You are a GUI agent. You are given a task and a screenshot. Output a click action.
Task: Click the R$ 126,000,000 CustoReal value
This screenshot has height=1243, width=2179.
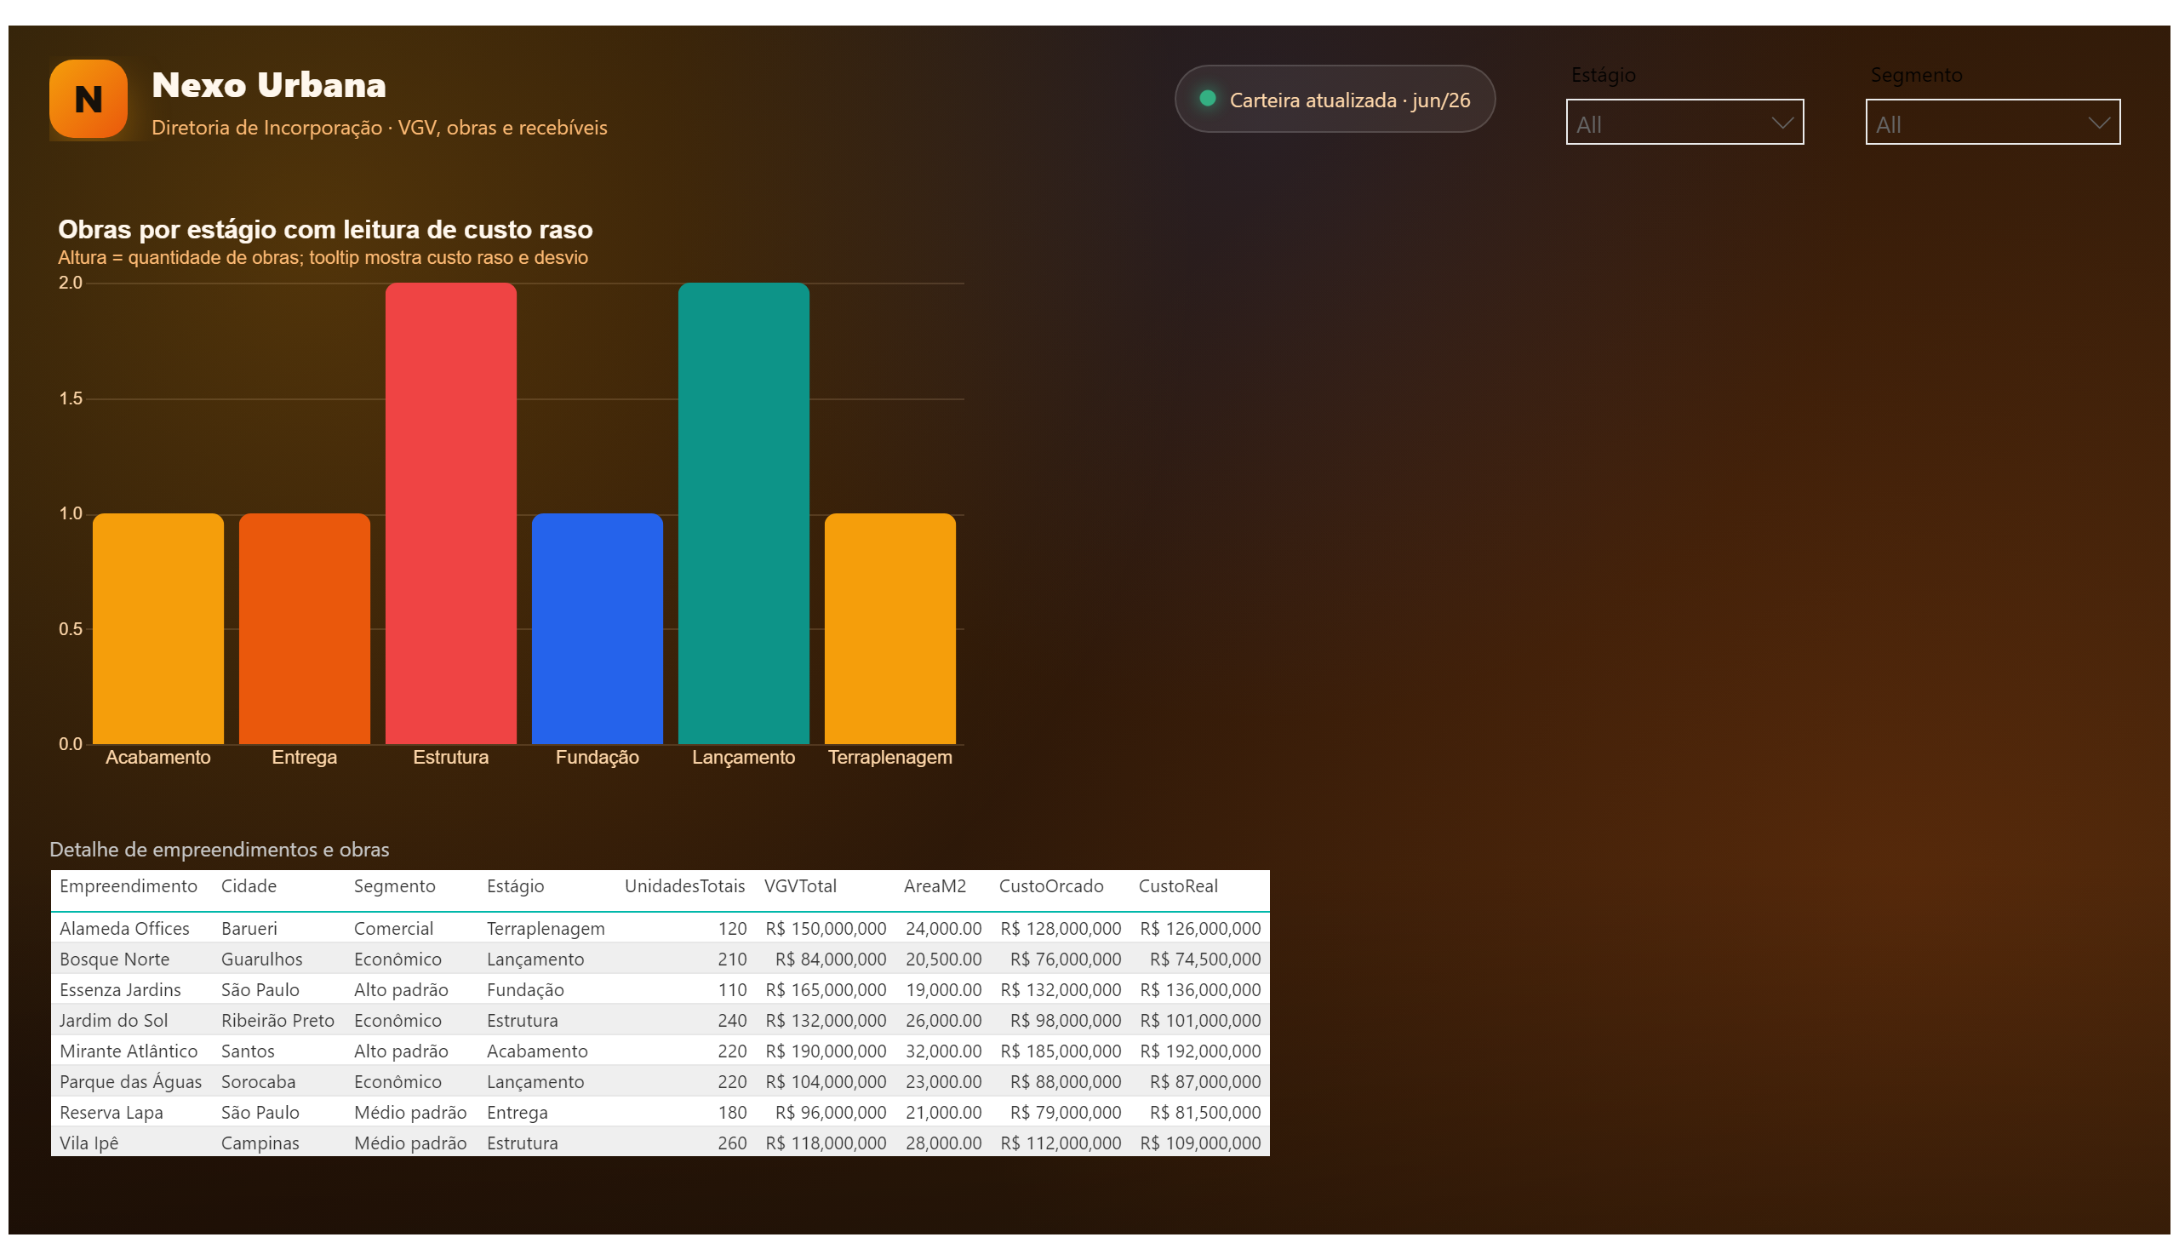(x=1200, y=928)
